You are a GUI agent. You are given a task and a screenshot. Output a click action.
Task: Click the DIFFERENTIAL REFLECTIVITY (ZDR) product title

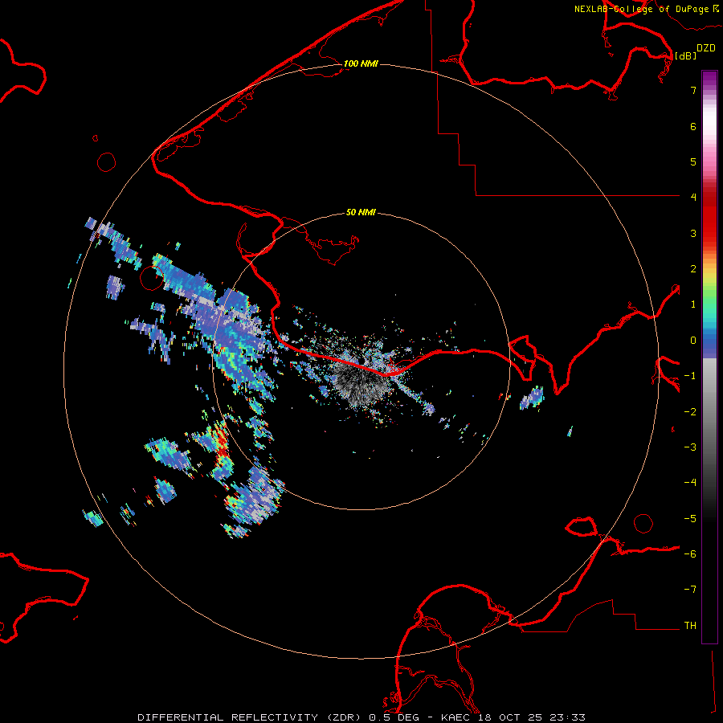(251, 717)
